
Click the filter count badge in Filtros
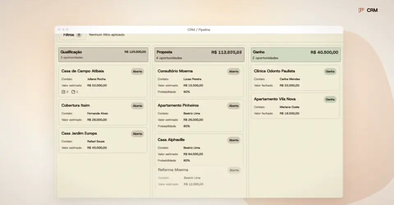(x=79, y=35)
